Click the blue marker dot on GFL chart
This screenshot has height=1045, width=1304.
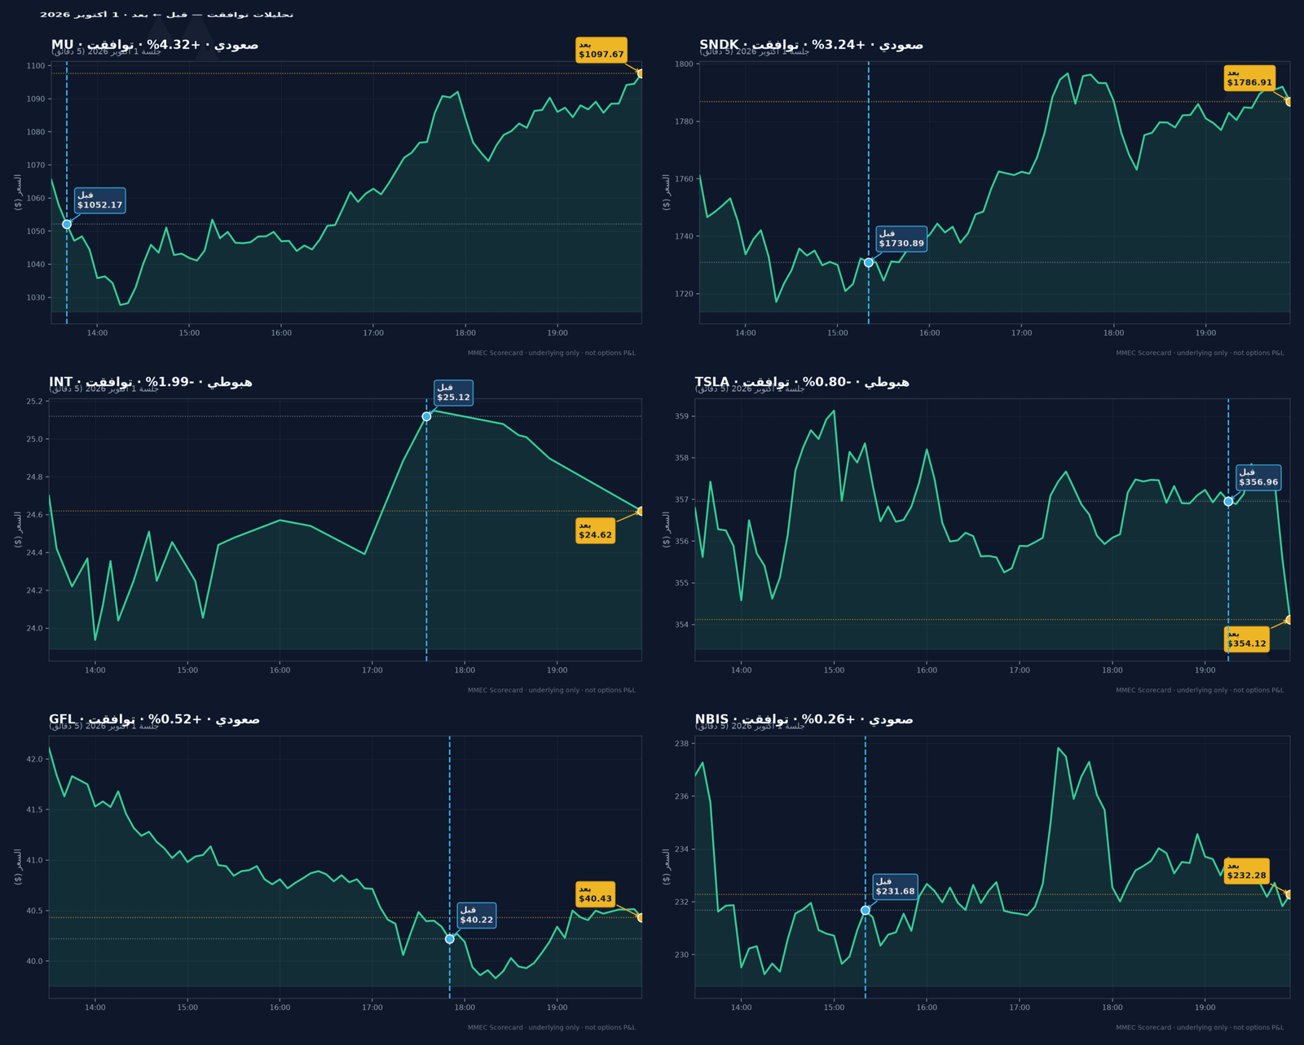450,939
